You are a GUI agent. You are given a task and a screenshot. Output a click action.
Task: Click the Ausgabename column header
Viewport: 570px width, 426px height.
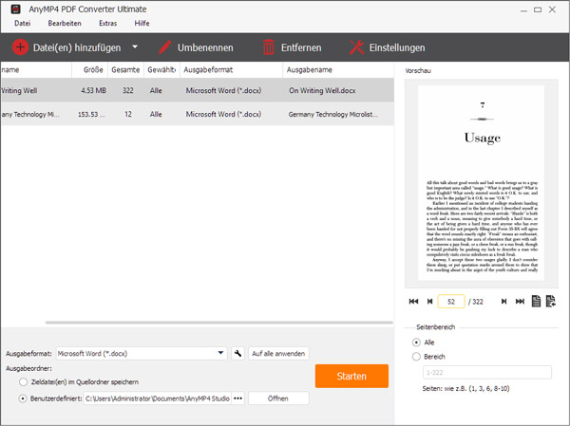(338, 69)
